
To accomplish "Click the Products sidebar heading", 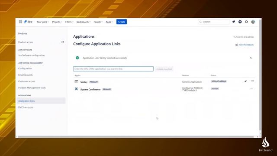I will [23, 33].
